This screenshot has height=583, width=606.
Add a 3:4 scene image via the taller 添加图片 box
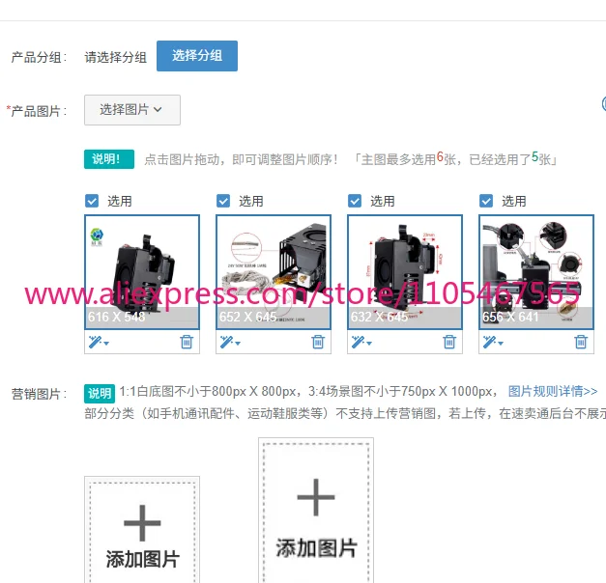[x=316, y=511]
